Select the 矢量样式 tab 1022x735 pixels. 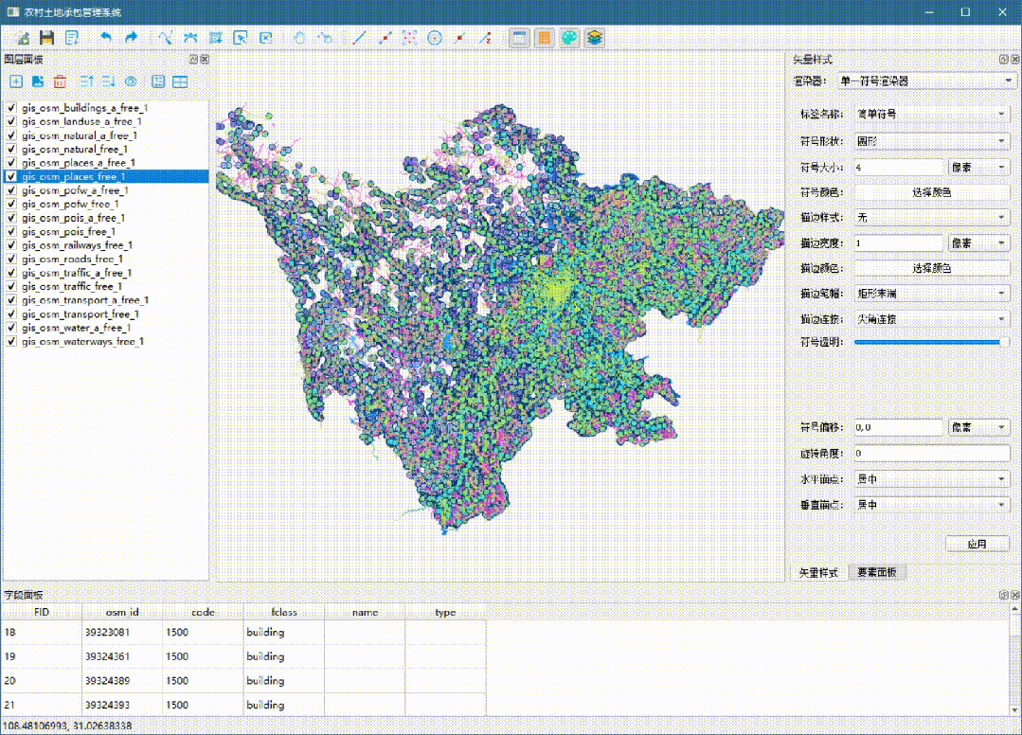pyautogui.click(x=818, y=572)
